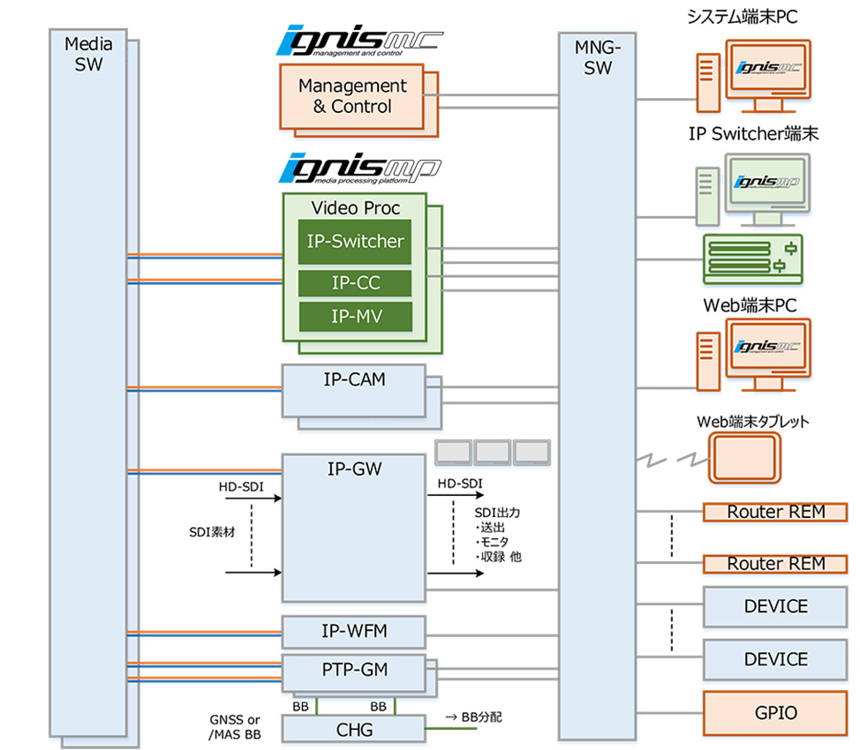The image size is (860, 750).
Task: Select the GPIO box
Action: [x=775, y=712]
